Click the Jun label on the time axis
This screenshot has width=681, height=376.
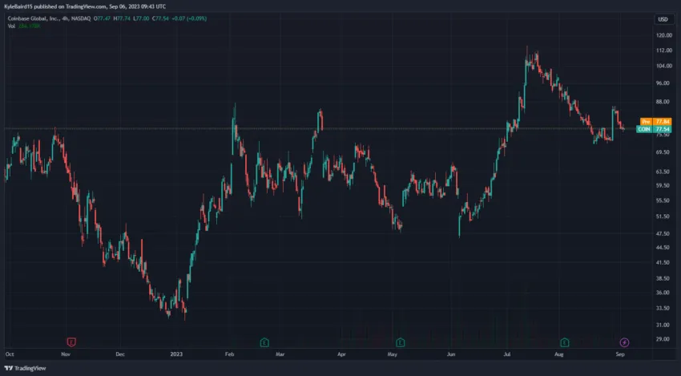451,354
